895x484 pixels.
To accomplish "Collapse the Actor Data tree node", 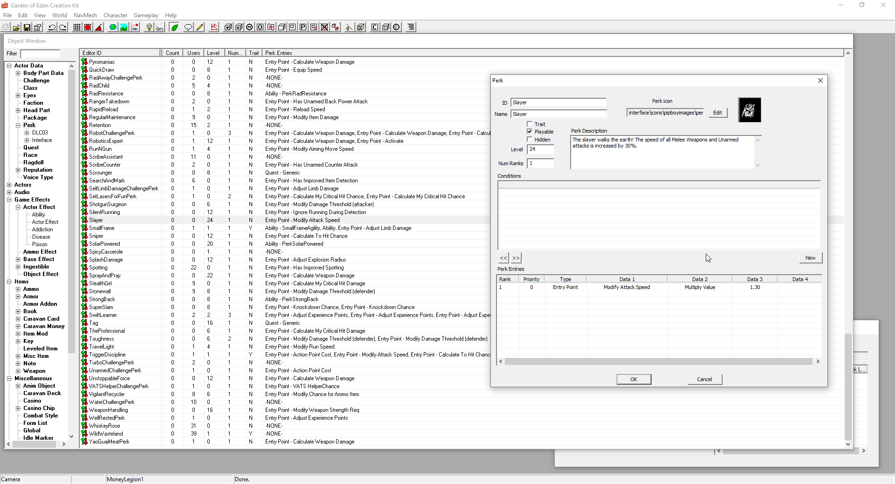I will [x=9, y=66].
